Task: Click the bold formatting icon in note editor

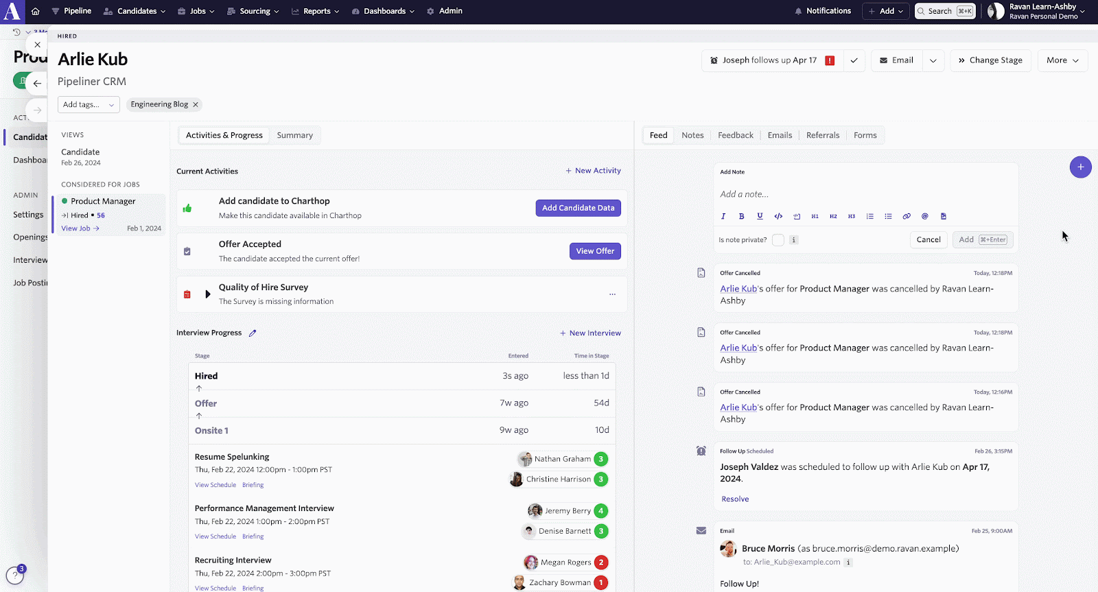Action: click(741, 216)
